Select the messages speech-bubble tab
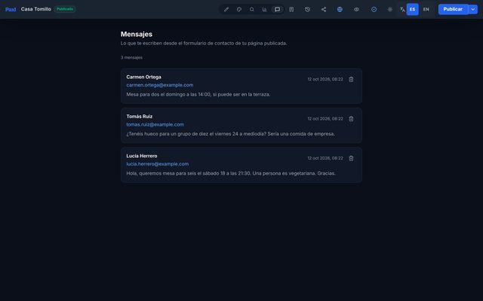 pyautogui.click(x=277, y=9)
